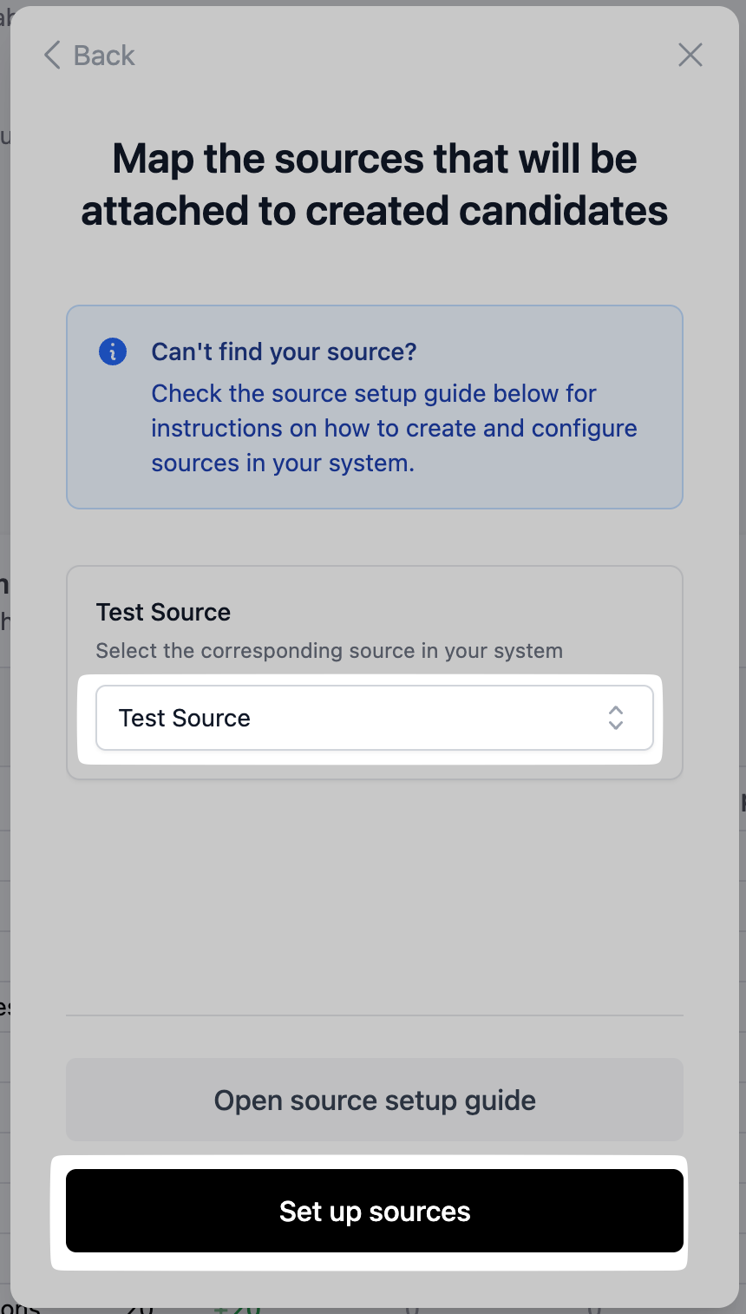Click "Select the corresponding source" helper text
Screen dimensions: 746x1314
point(329,650)
